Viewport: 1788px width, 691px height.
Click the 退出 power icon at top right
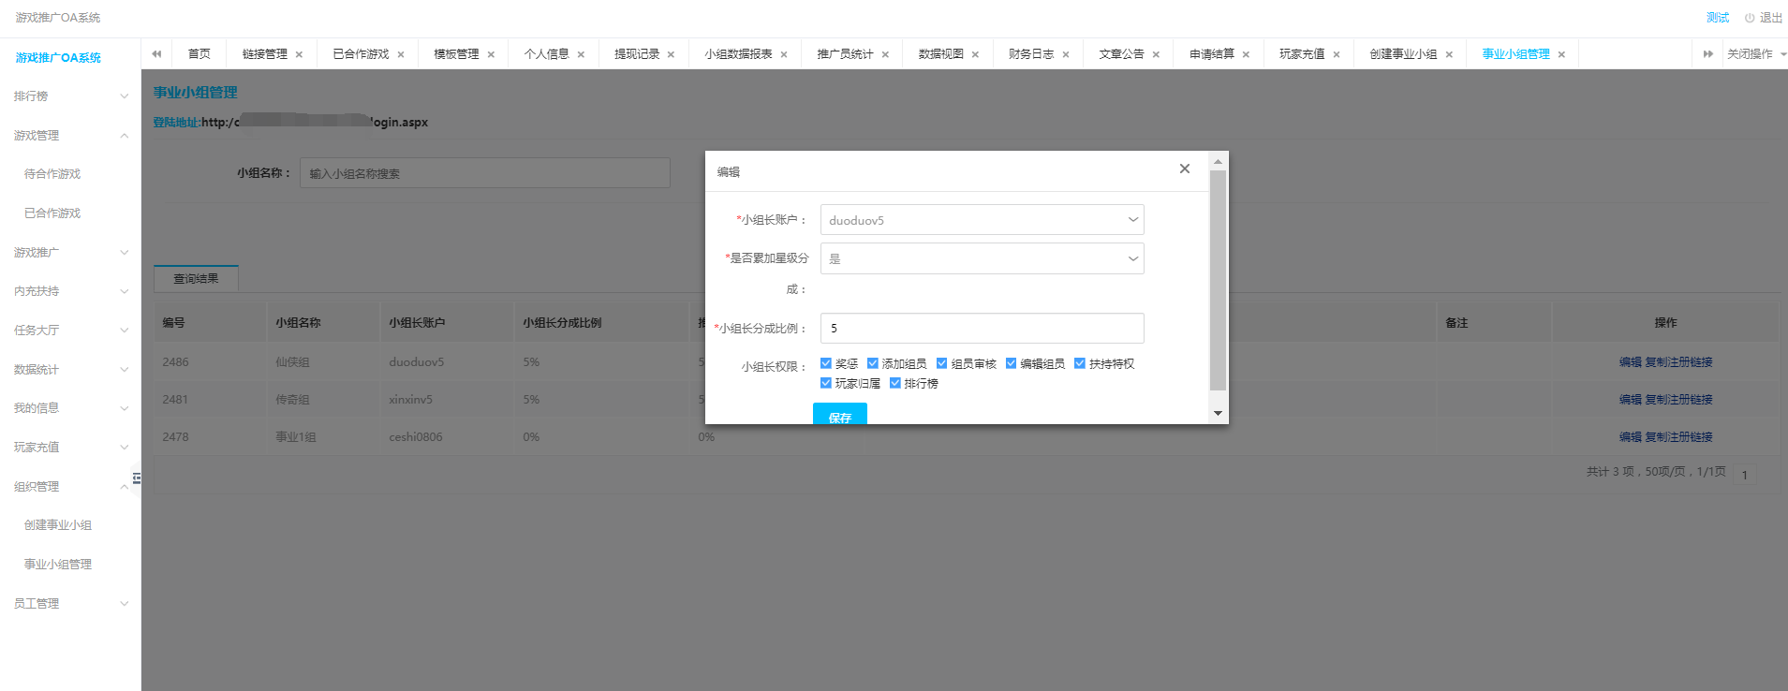pyautogui.click(x=1749, y=18)
